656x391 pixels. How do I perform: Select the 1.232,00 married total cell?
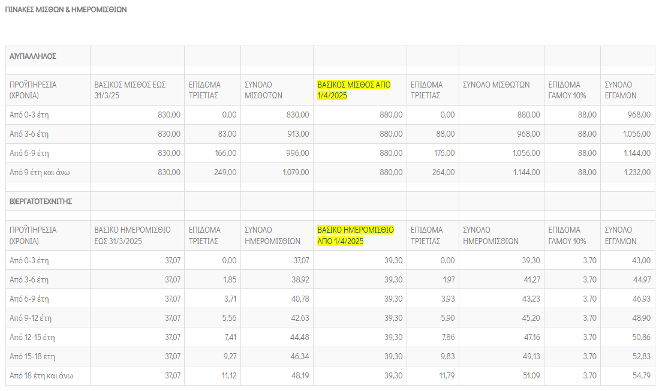pyautogui.click(x=637, y=173)
